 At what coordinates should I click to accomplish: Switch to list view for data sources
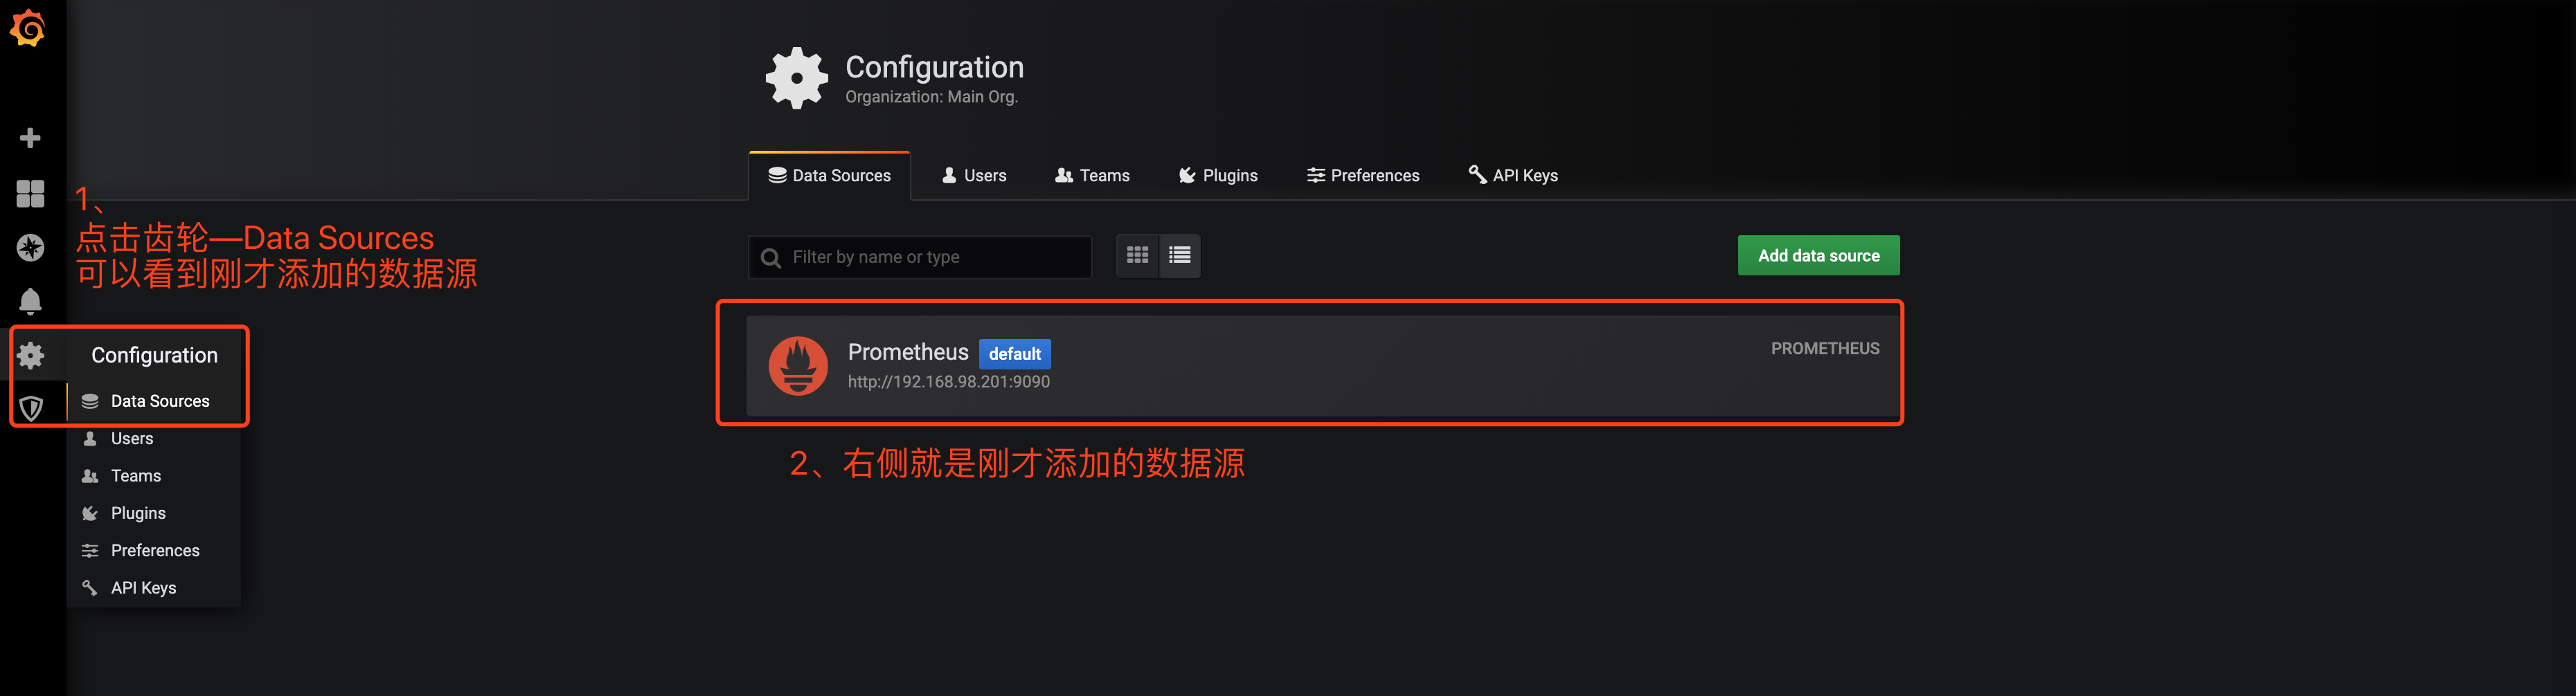coord(1179,255)
